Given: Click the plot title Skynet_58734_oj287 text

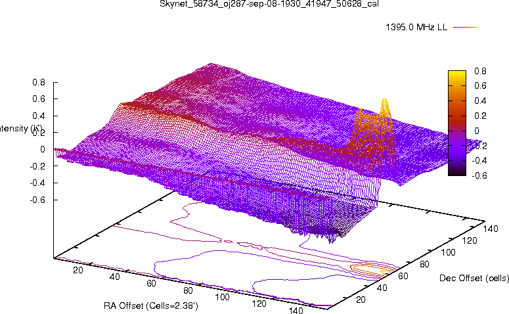Looking at the screenshot, I should (269, 4).
